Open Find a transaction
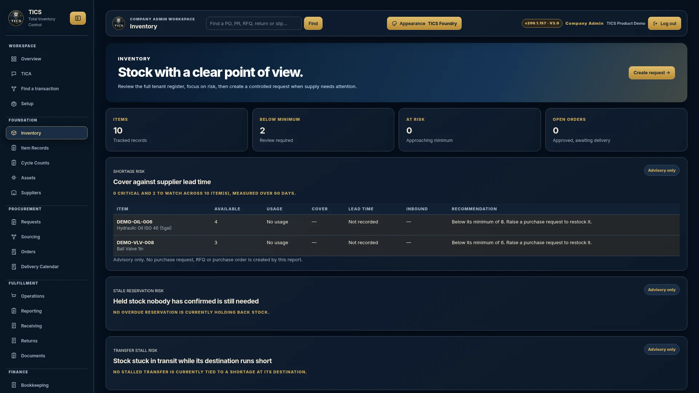 47,89
